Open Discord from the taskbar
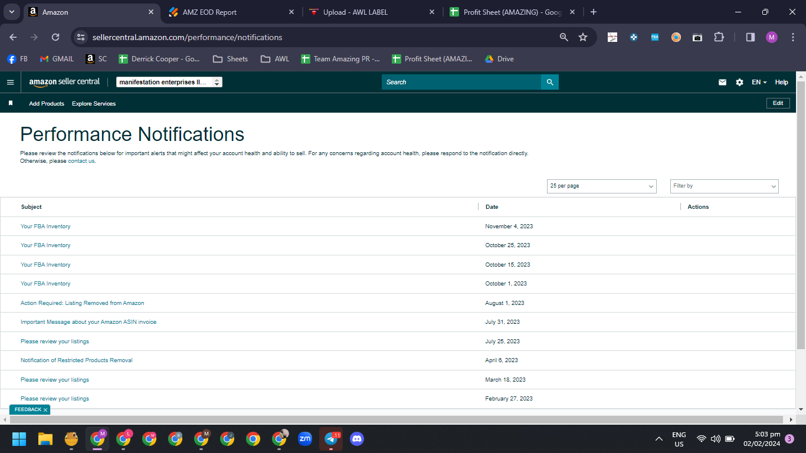The image size is (806, 453). pyautogui.click(x=357, y=439)
